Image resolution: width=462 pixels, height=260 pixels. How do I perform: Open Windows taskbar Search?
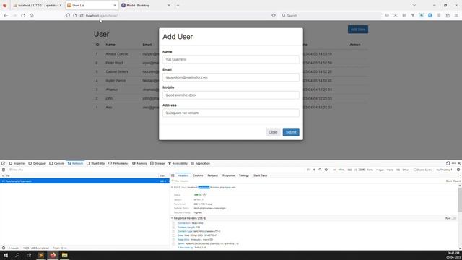coord(17,255)
